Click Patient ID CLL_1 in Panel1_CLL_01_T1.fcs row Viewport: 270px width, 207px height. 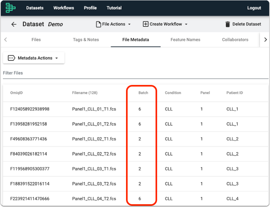point(232,109)
